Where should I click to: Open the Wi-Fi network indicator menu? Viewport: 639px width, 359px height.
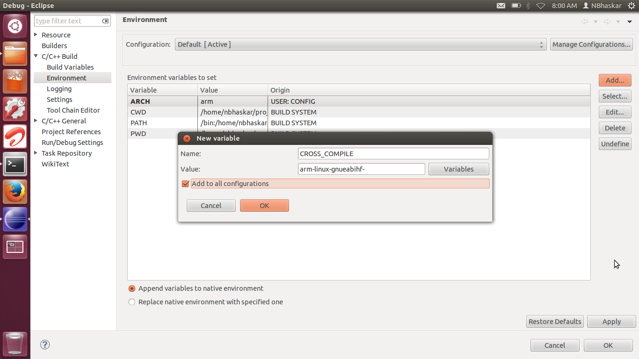[541, 6]
